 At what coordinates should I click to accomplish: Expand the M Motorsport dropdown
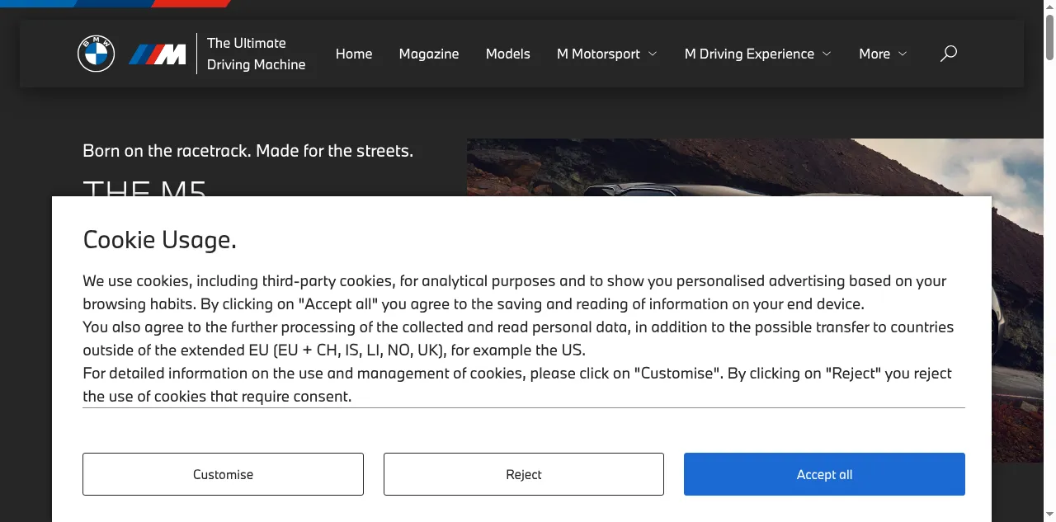[x=607, y=54]
